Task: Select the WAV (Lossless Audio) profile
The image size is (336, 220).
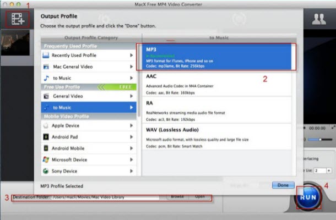Action: tap(216, 137)
